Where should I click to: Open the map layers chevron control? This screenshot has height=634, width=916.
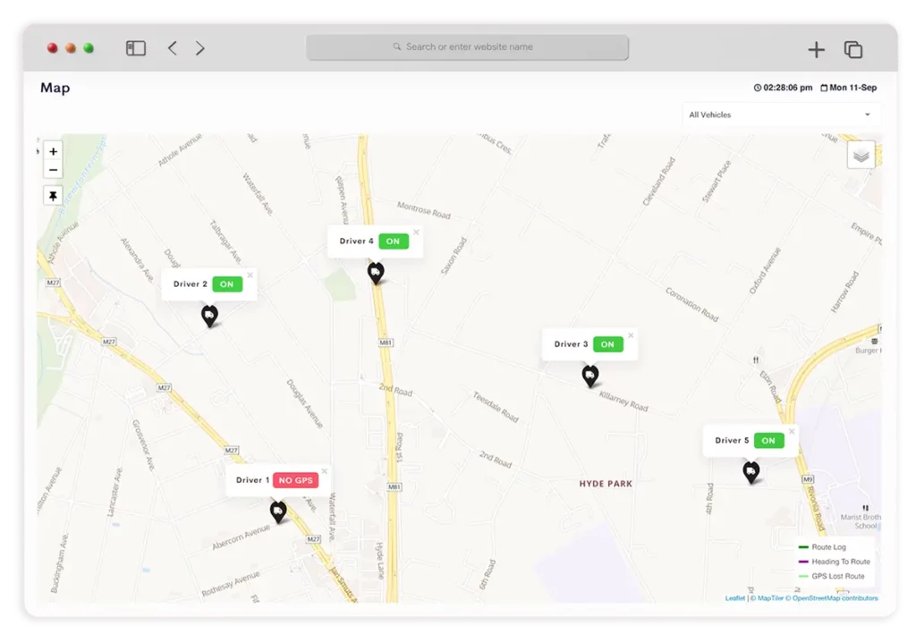click(x=861, y=154)
